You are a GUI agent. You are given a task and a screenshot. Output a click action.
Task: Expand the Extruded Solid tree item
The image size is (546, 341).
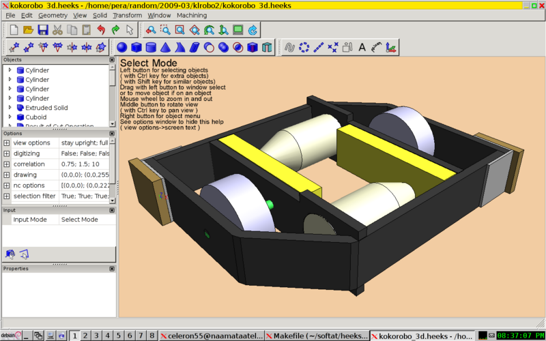coord(10,108)
